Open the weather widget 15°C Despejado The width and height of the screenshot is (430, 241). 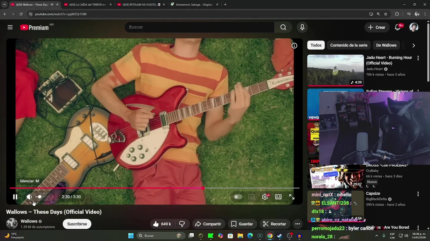(x=14, y=236)
